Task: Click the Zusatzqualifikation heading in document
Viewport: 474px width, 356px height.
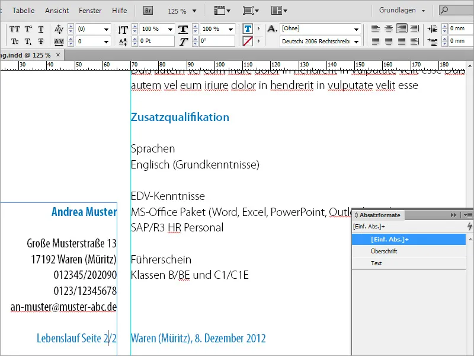Action: point(180,117)
